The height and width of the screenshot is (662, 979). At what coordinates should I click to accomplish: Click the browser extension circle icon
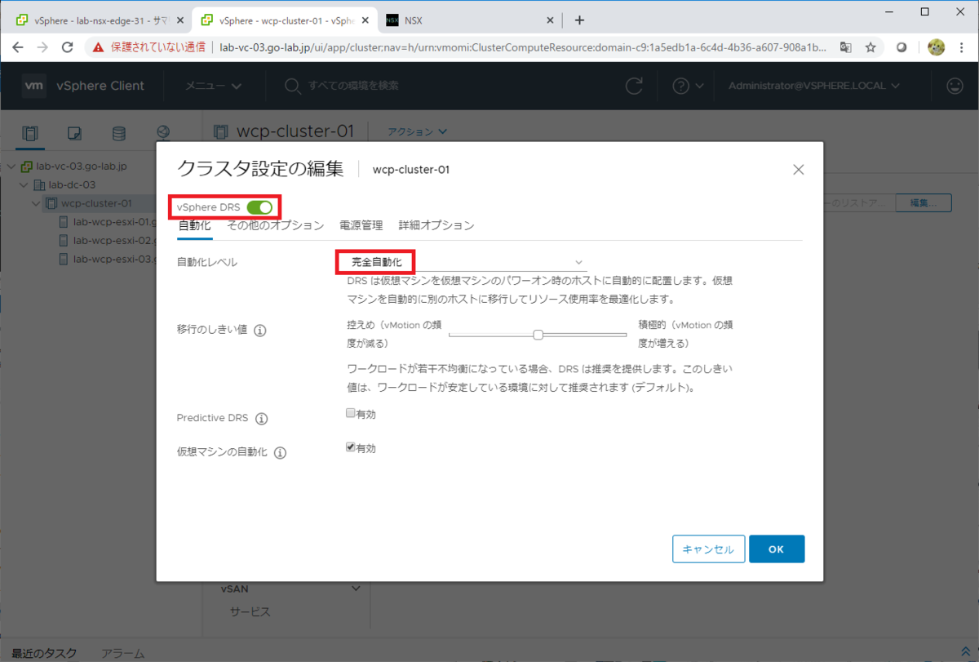coord(902,47)
